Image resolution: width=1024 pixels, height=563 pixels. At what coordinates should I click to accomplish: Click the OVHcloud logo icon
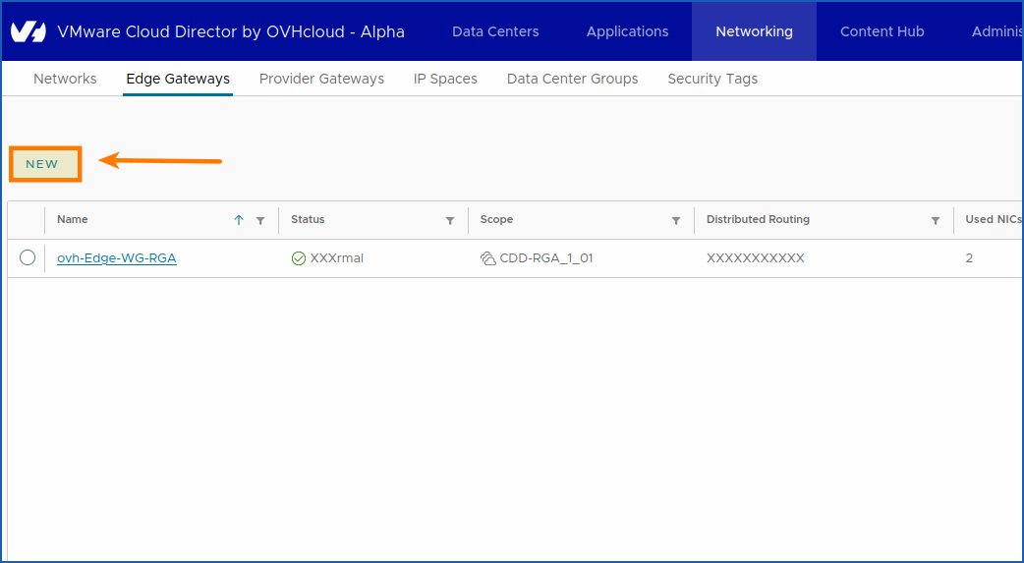28,31
